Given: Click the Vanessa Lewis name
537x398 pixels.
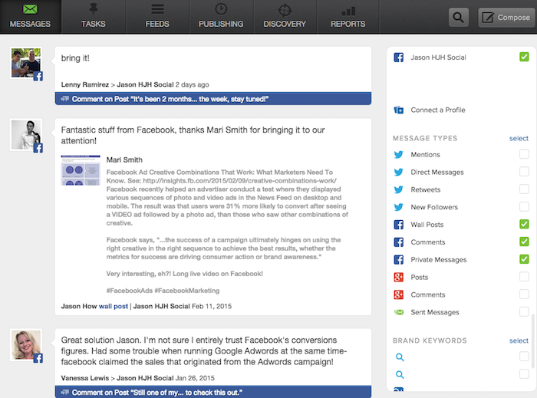Looking at the screenshot, I should coord(85,378).
